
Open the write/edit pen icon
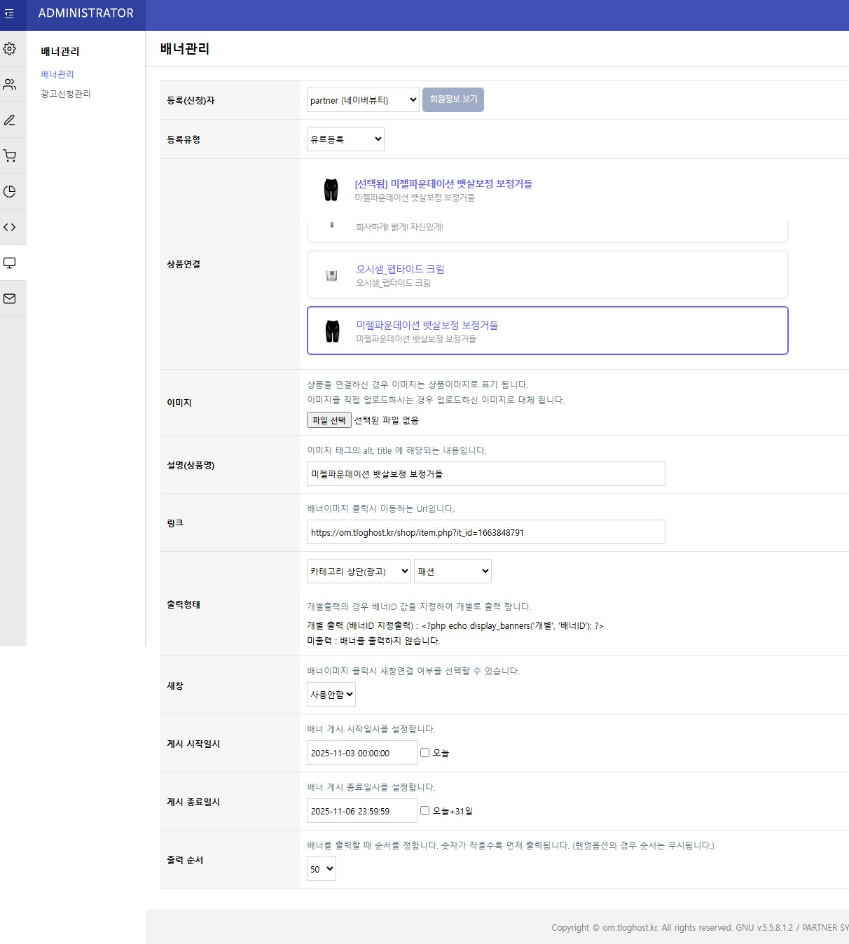pyautogui.click(x=11, y=120)
